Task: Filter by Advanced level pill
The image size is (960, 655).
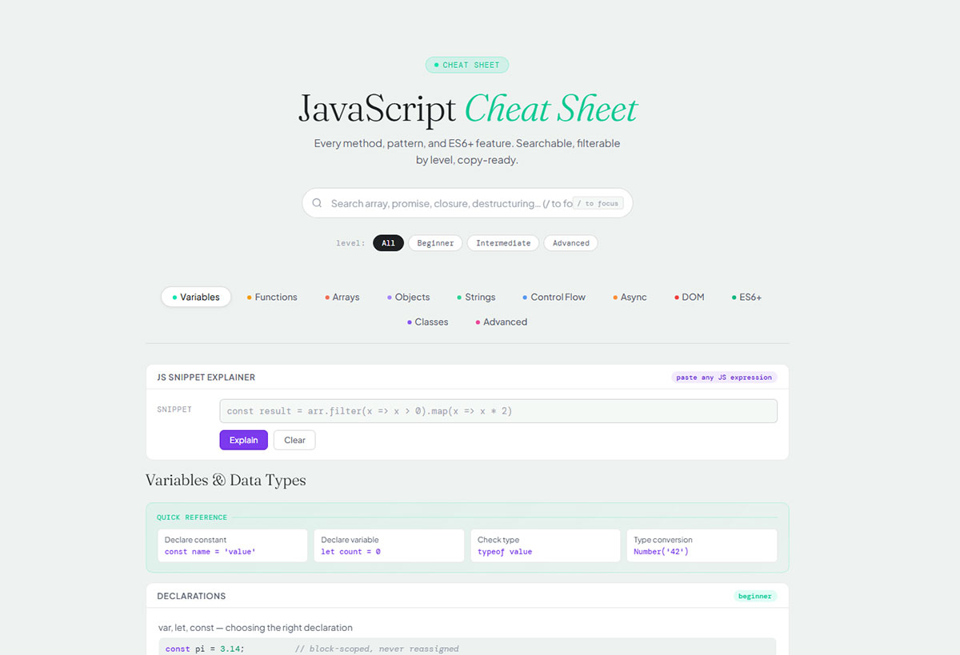Action: 570,243
